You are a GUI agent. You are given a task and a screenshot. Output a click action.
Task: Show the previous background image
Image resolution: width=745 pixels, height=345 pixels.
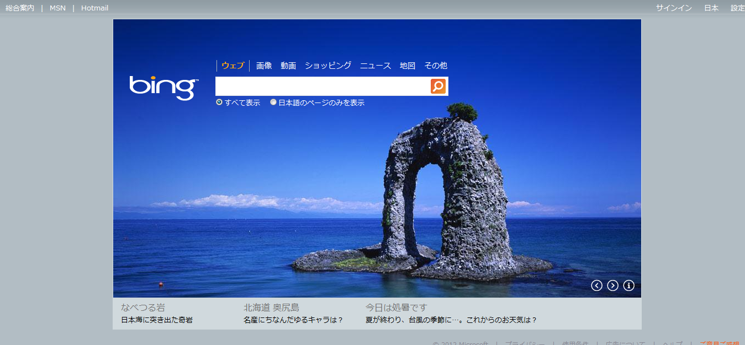pos(596,285)
